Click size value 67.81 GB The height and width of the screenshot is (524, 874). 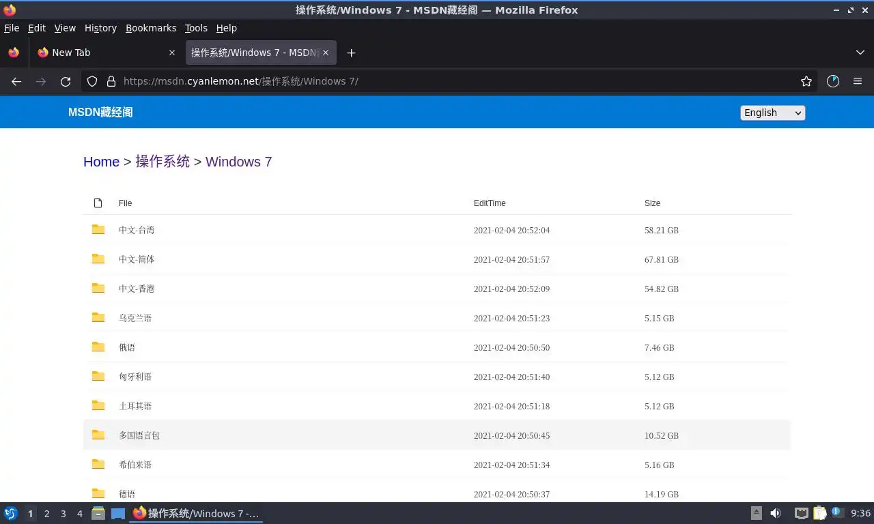pyautogui.click(x=662, y=259)
